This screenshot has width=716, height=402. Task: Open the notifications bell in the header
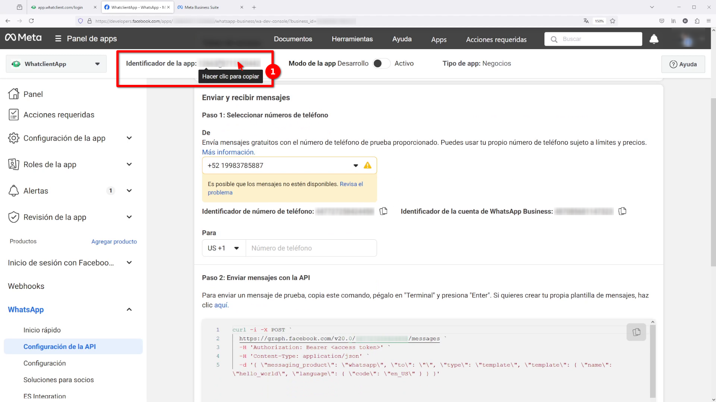[x=654, y=39]
